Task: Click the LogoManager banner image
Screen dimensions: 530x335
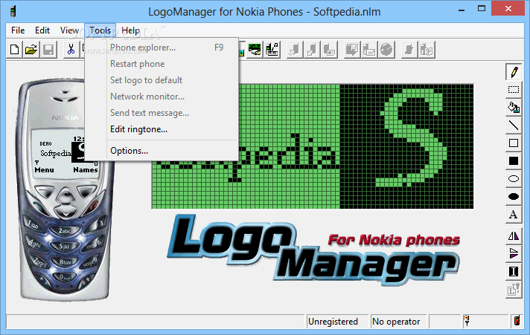Action: (313, 250)
